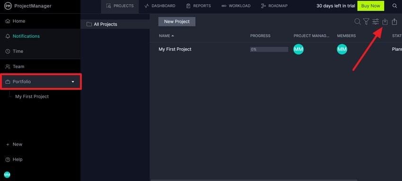Open the Workload tab
Viewport: 402px width, 181px height.
pyautogui.click(x=236, y=6)
